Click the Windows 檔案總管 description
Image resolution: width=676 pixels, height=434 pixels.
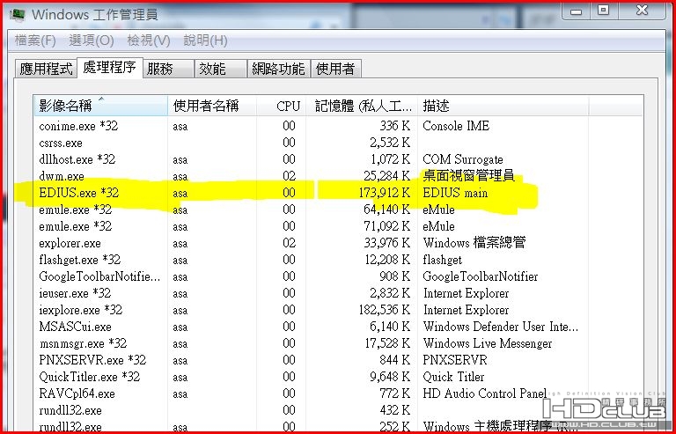[474, 243]
